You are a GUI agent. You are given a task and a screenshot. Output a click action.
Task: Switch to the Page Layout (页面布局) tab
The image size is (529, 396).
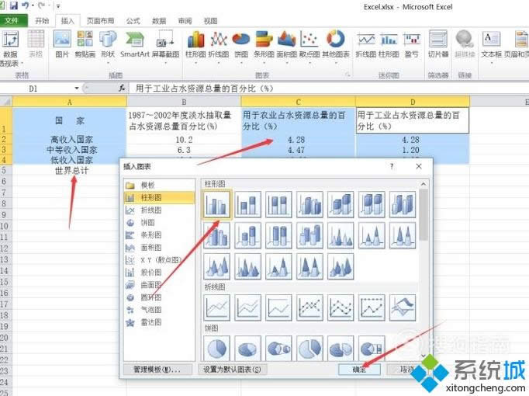coord(100,21)
